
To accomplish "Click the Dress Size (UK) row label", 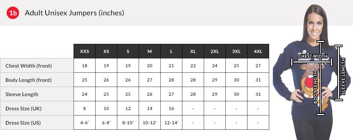I will click(x=24, y=109).
